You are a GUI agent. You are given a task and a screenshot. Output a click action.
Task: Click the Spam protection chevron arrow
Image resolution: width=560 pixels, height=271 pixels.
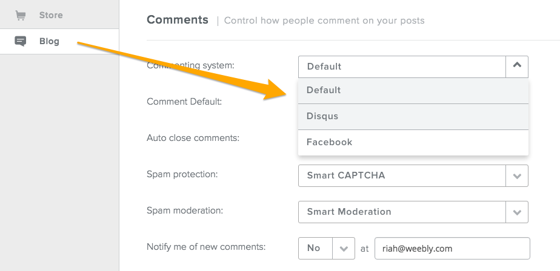516,176
